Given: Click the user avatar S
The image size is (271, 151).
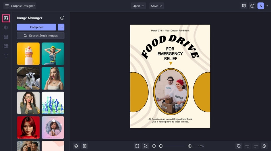Looking at the screenshot, I should coord(261,6).
